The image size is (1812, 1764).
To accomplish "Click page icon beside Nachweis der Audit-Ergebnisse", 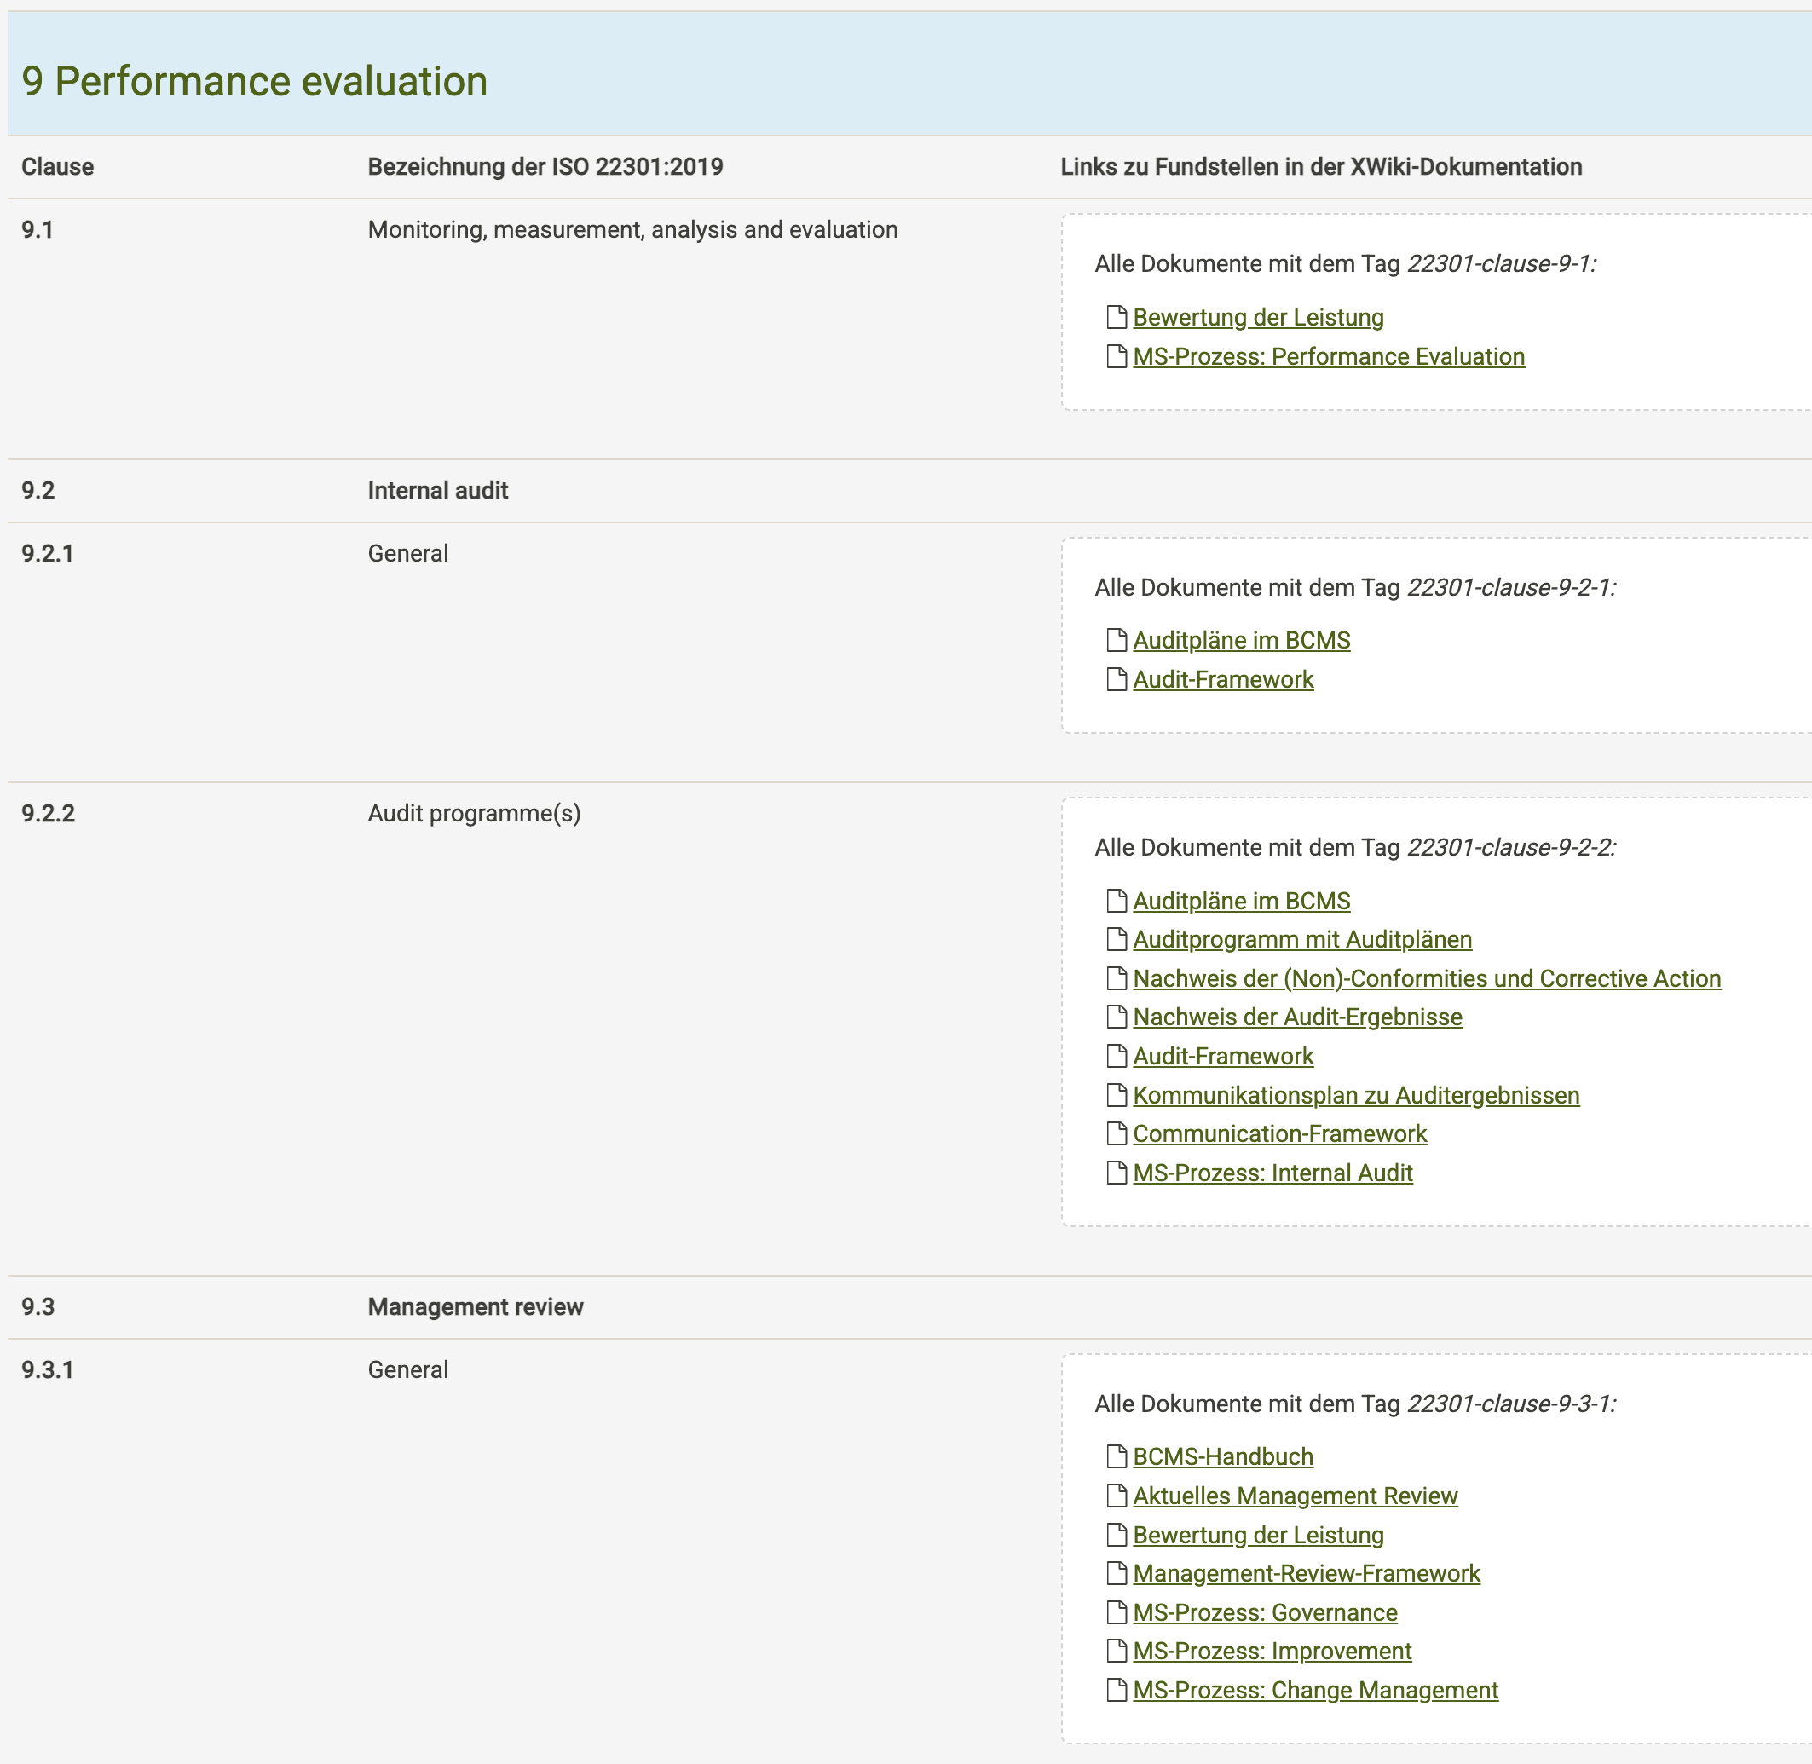I will click(x=1117, y=1017).
